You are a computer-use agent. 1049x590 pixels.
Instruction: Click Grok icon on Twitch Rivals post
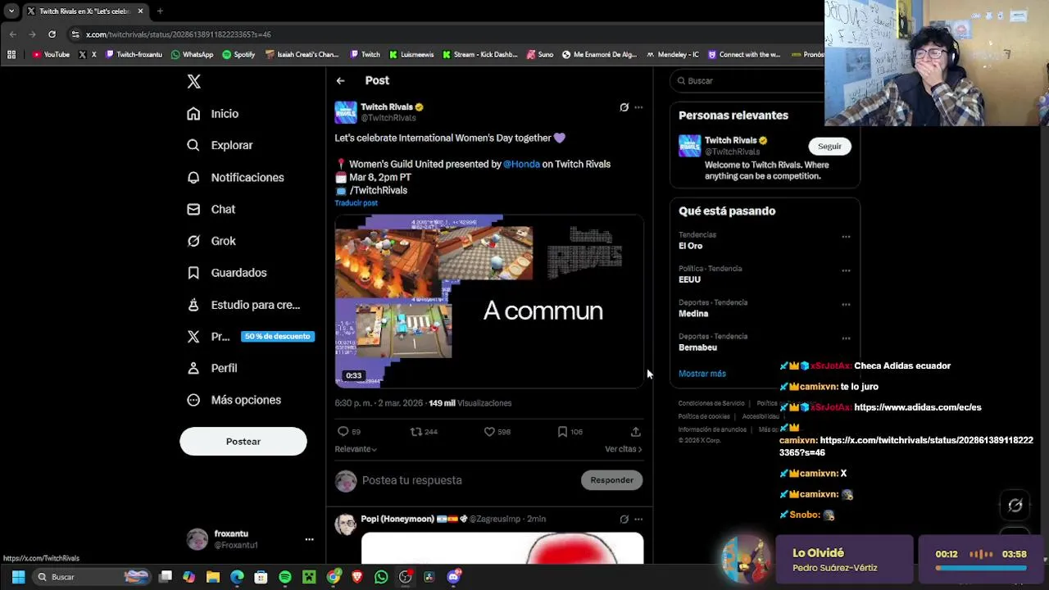[624, 107]
